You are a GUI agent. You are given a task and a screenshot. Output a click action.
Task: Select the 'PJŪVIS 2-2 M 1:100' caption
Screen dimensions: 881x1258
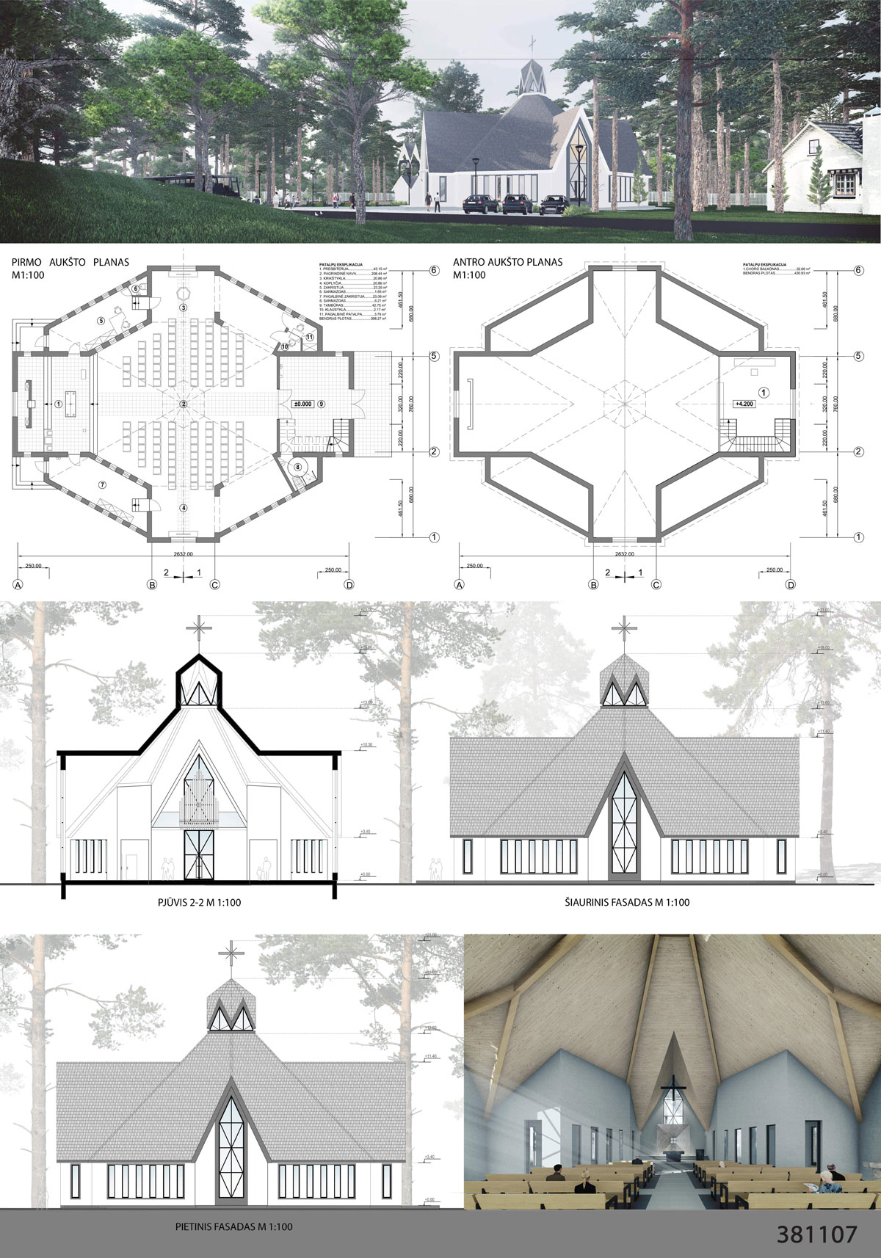tap(197, 903)
